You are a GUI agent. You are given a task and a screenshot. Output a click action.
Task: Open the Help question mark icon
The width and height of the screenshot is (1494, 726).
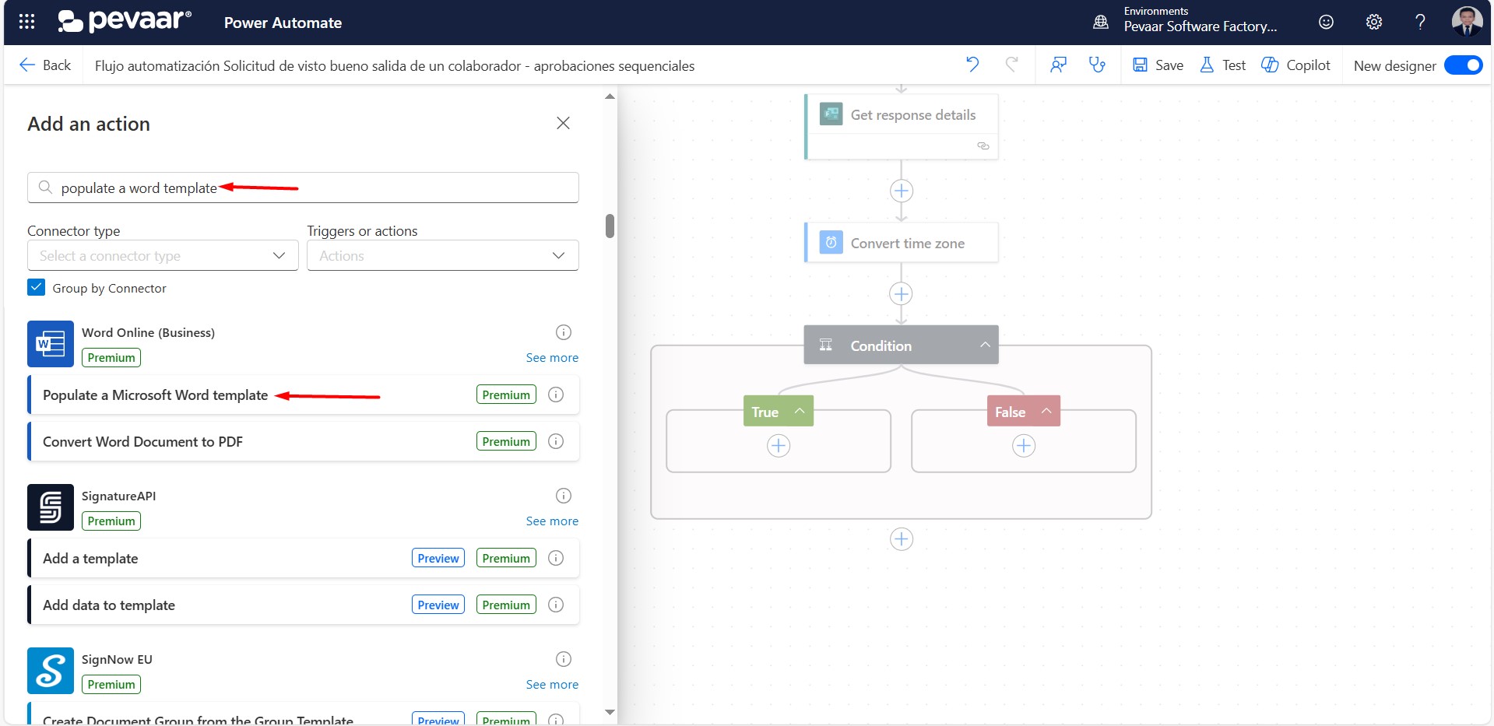point(1420,22)
